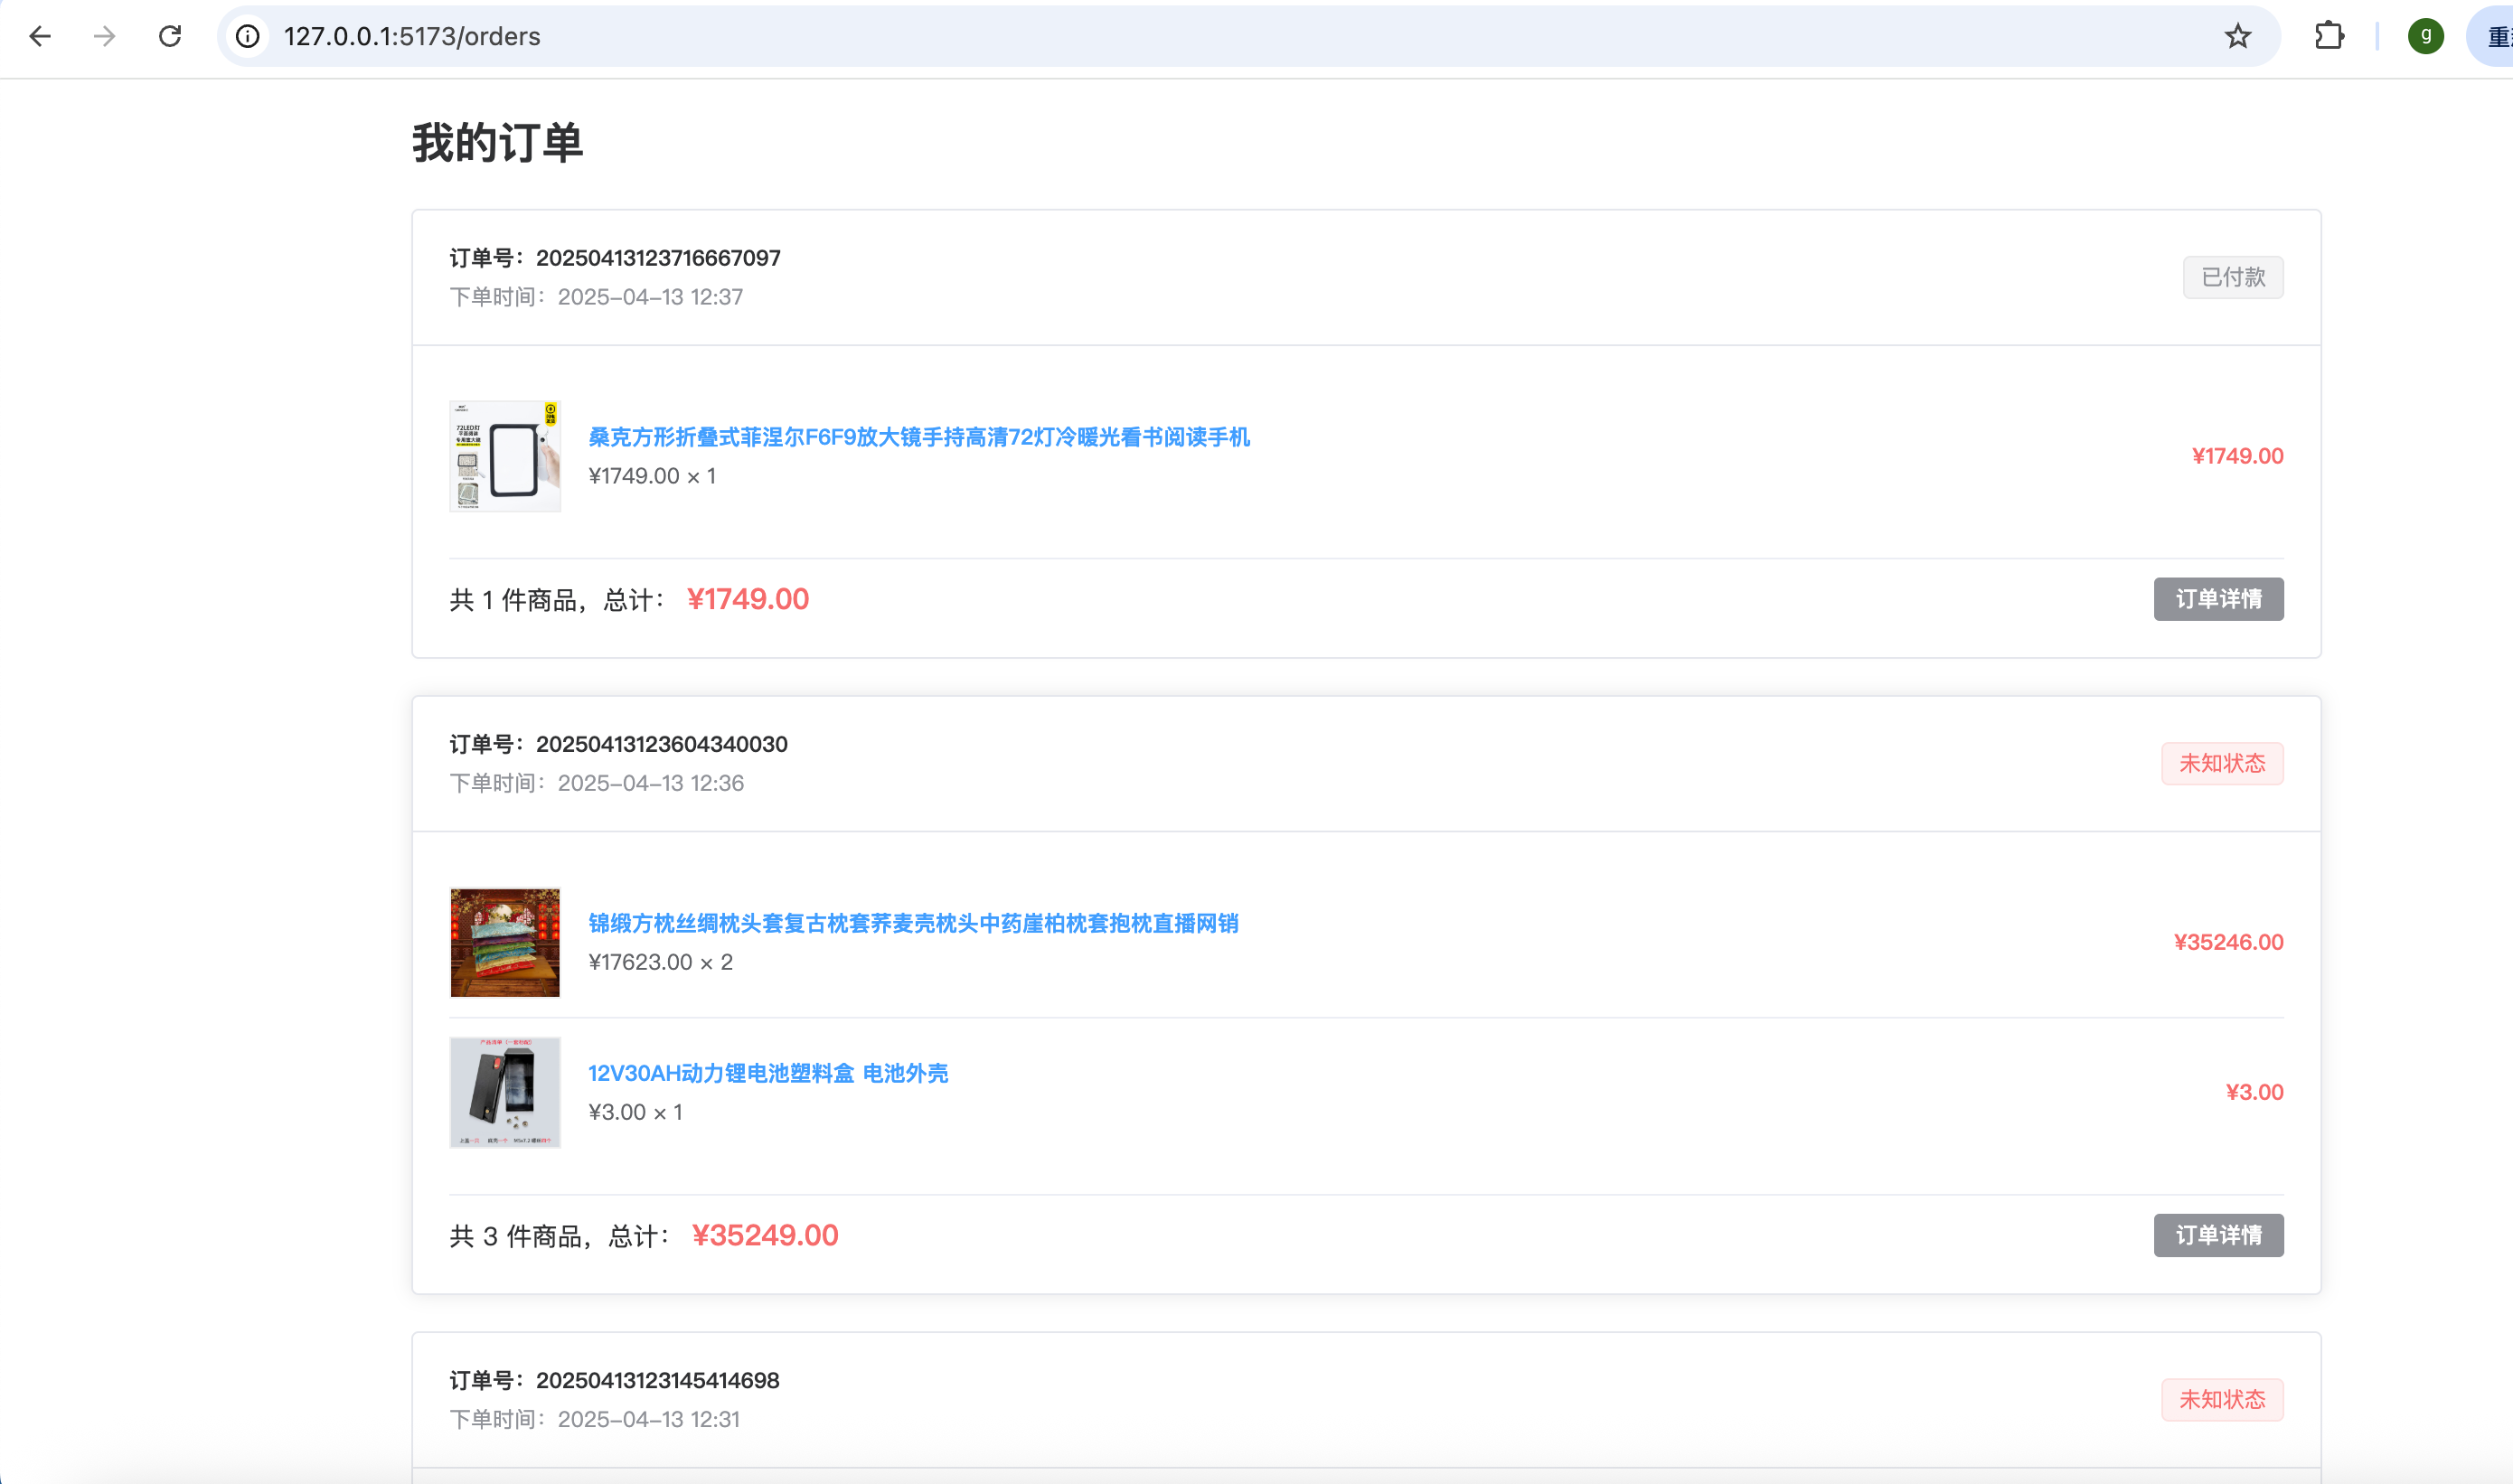Image resolution: width=2513 pixels, height=1484 pixels.
Task: Click the partially visible blue button top-right
Action: click(x=2493, y=37)
